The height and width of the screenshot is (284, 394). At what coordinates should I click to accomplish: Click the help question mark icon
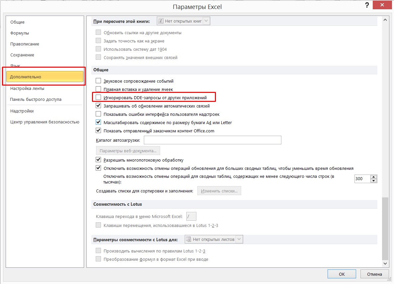pos(367,5)
